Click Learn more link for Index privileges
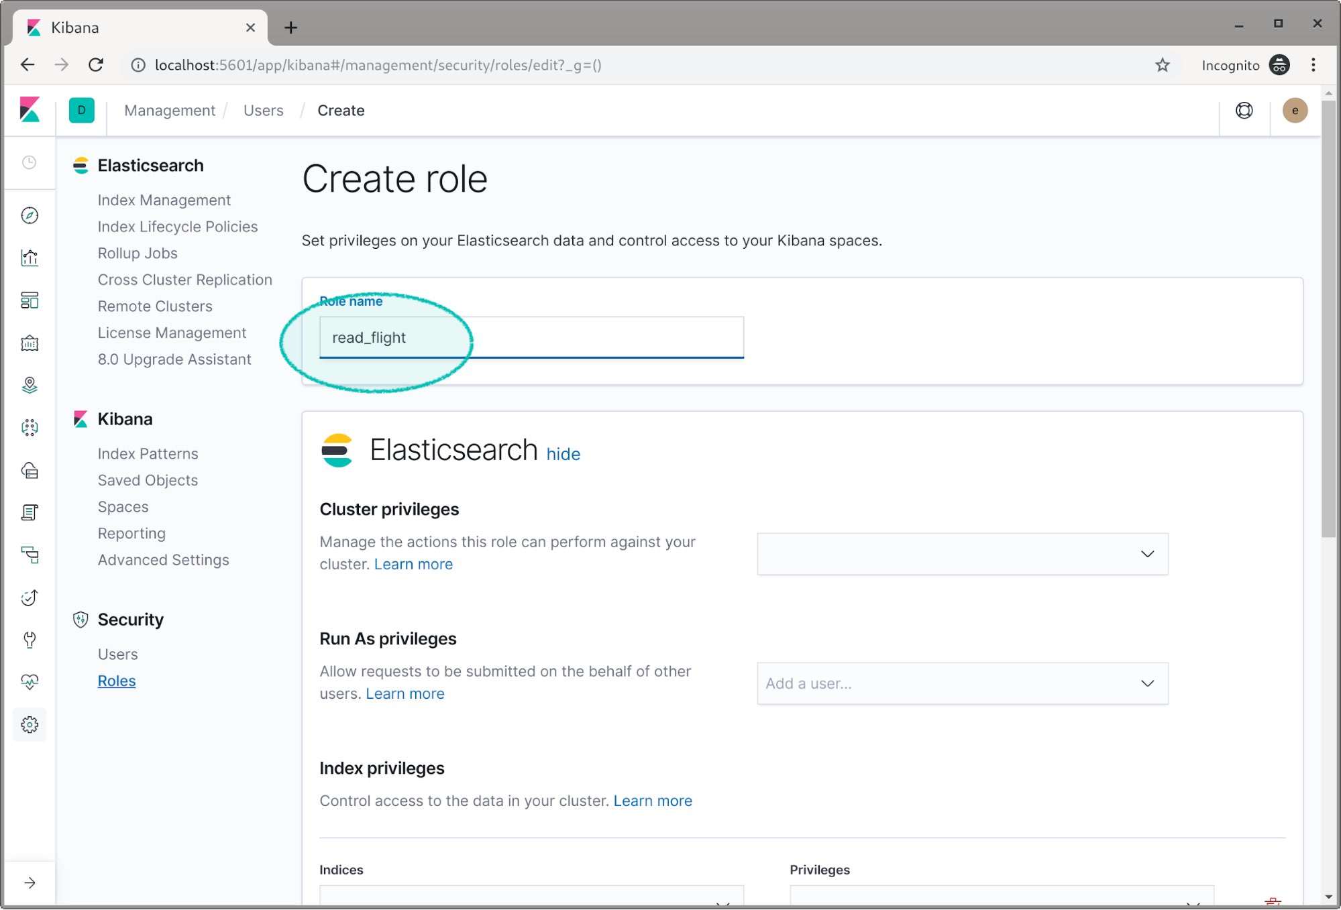The width and height of the screenshot is (1341, 910). (652, 800)
